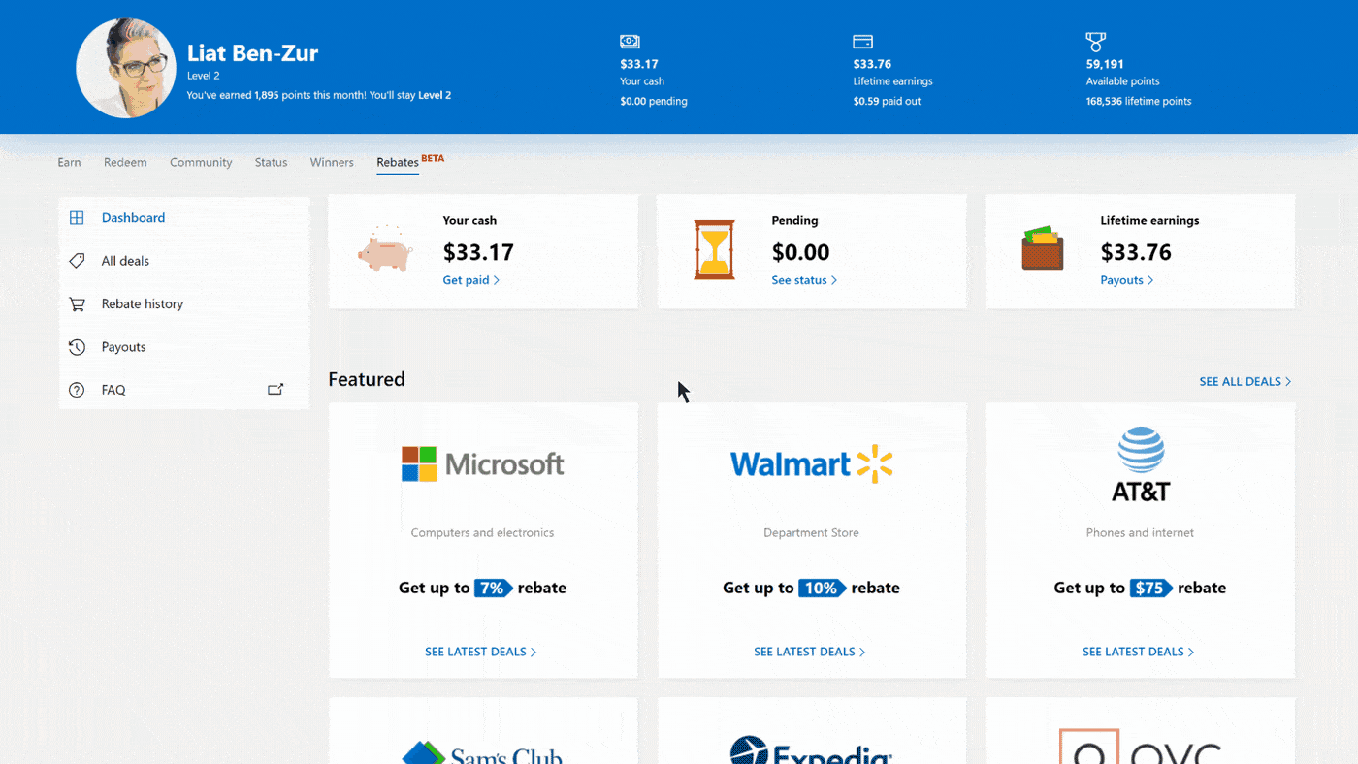Open the Redeem tab

click(x=125, y=162)
